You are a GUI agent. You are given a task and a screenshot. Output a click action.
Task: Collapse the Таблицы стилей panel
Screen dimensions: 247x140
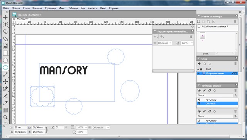(199, 86)
